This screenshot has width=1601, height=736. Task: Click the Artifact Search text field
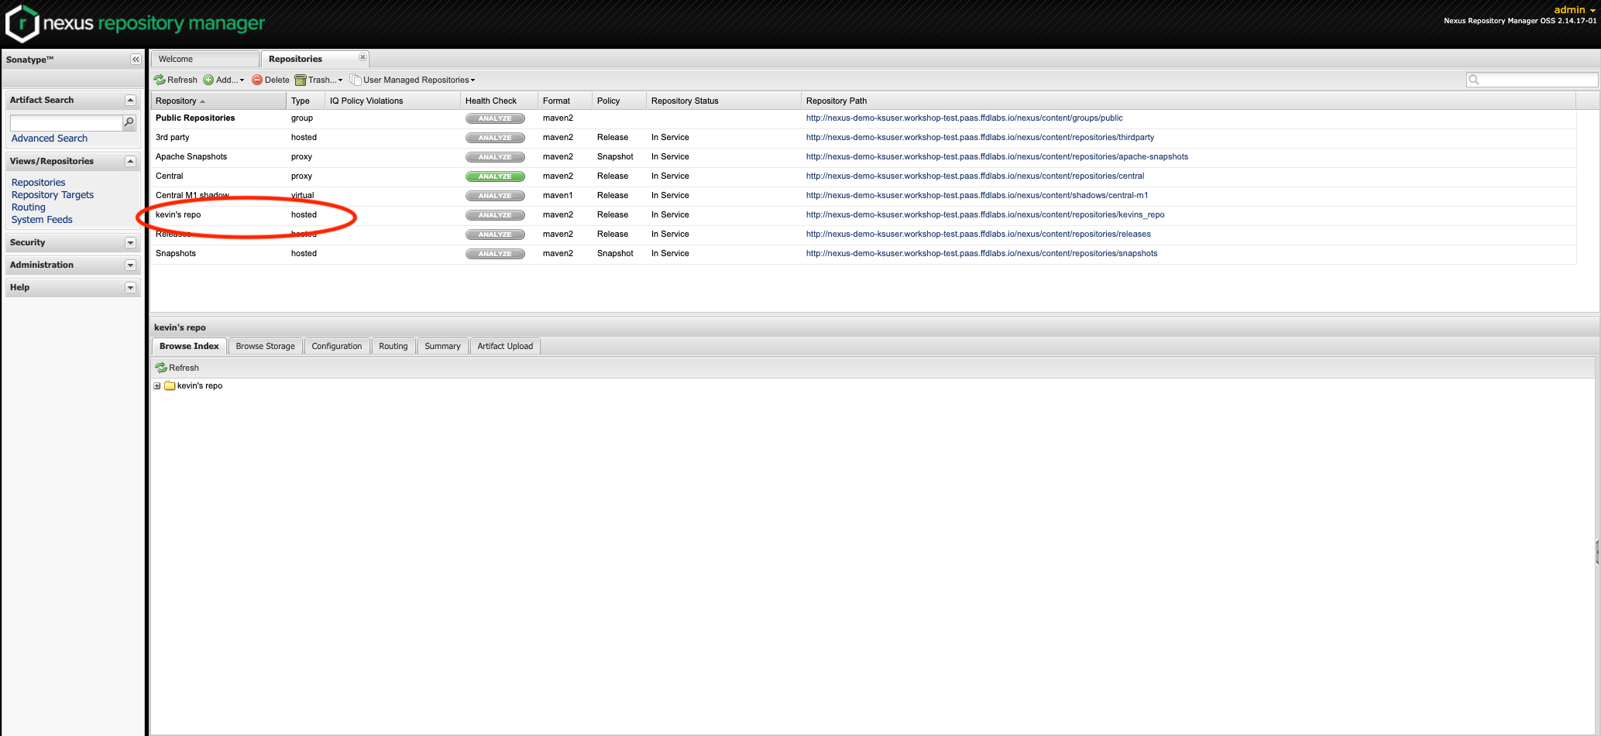[66, 122]
